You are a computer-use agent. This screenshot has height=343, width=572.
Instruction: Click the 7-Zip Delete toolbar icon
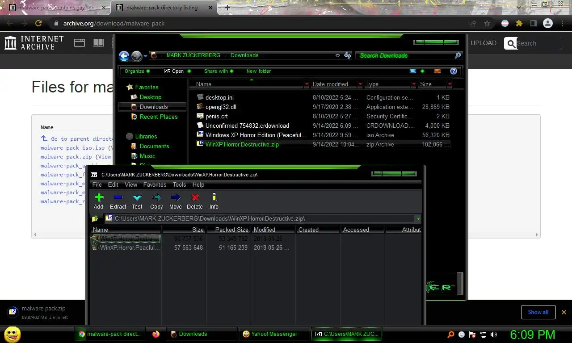click(195, 198)
